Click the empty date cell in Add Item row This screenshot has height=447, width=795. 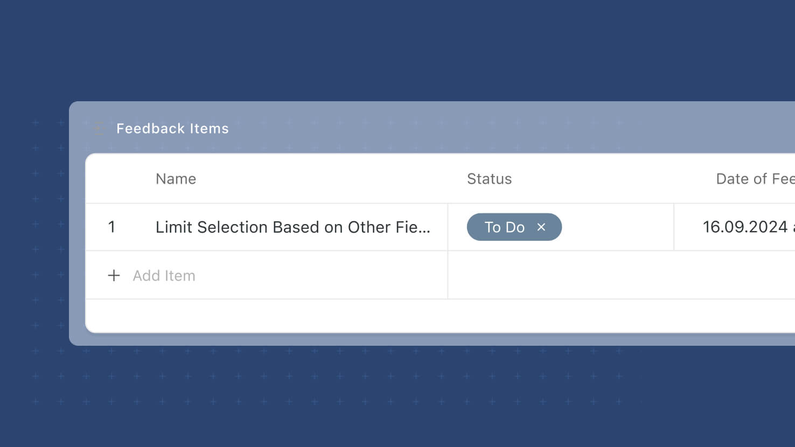tap(735, 275)
